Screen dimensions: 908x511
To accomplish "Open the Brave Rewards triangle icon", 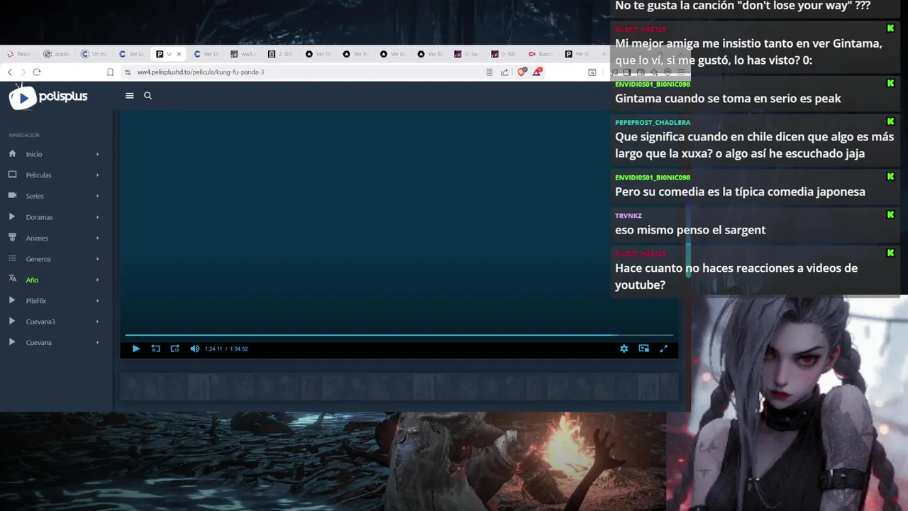I will point(538,72).
